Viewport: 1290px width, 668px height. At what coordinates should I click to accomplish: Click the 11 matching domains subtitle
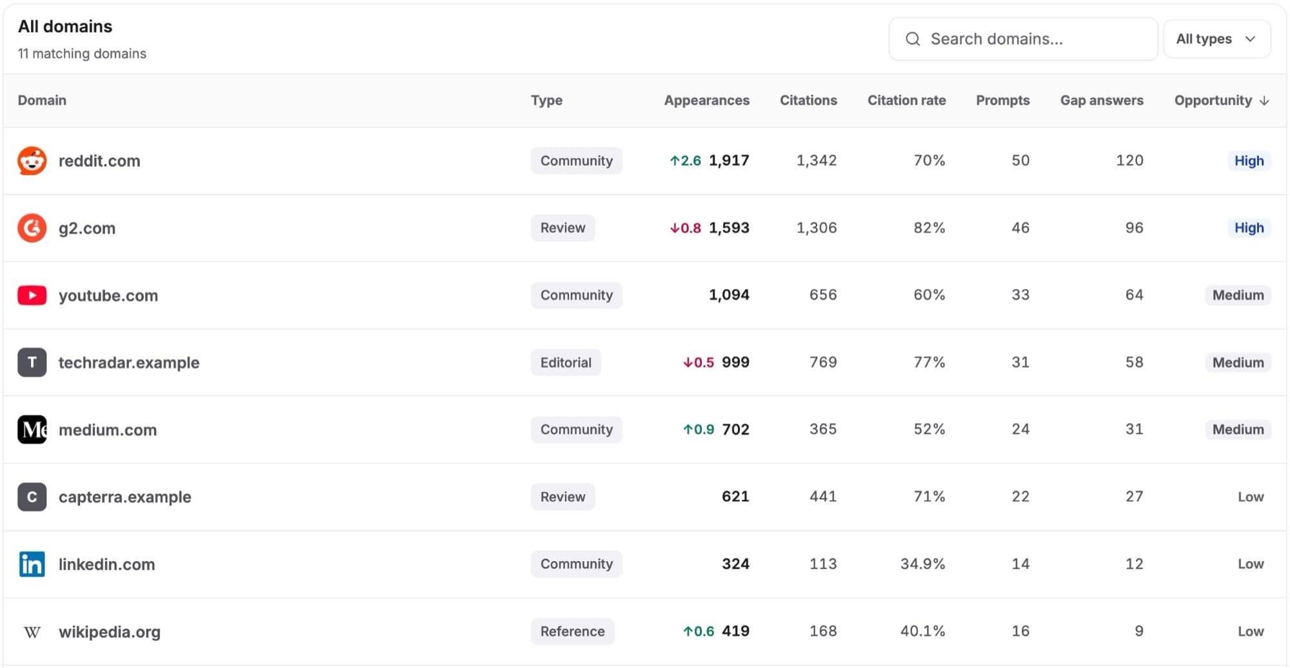pos(82,53)
